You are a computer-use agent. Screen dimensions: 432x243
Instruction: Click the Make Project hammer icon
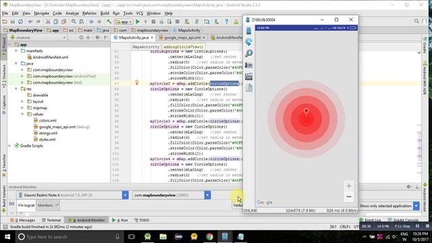coord(109,22)
